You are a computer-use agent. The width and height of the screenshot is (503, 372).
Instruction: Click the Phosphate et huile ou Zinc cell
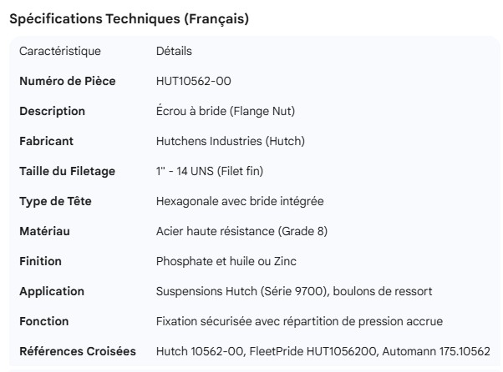[227, 261]
